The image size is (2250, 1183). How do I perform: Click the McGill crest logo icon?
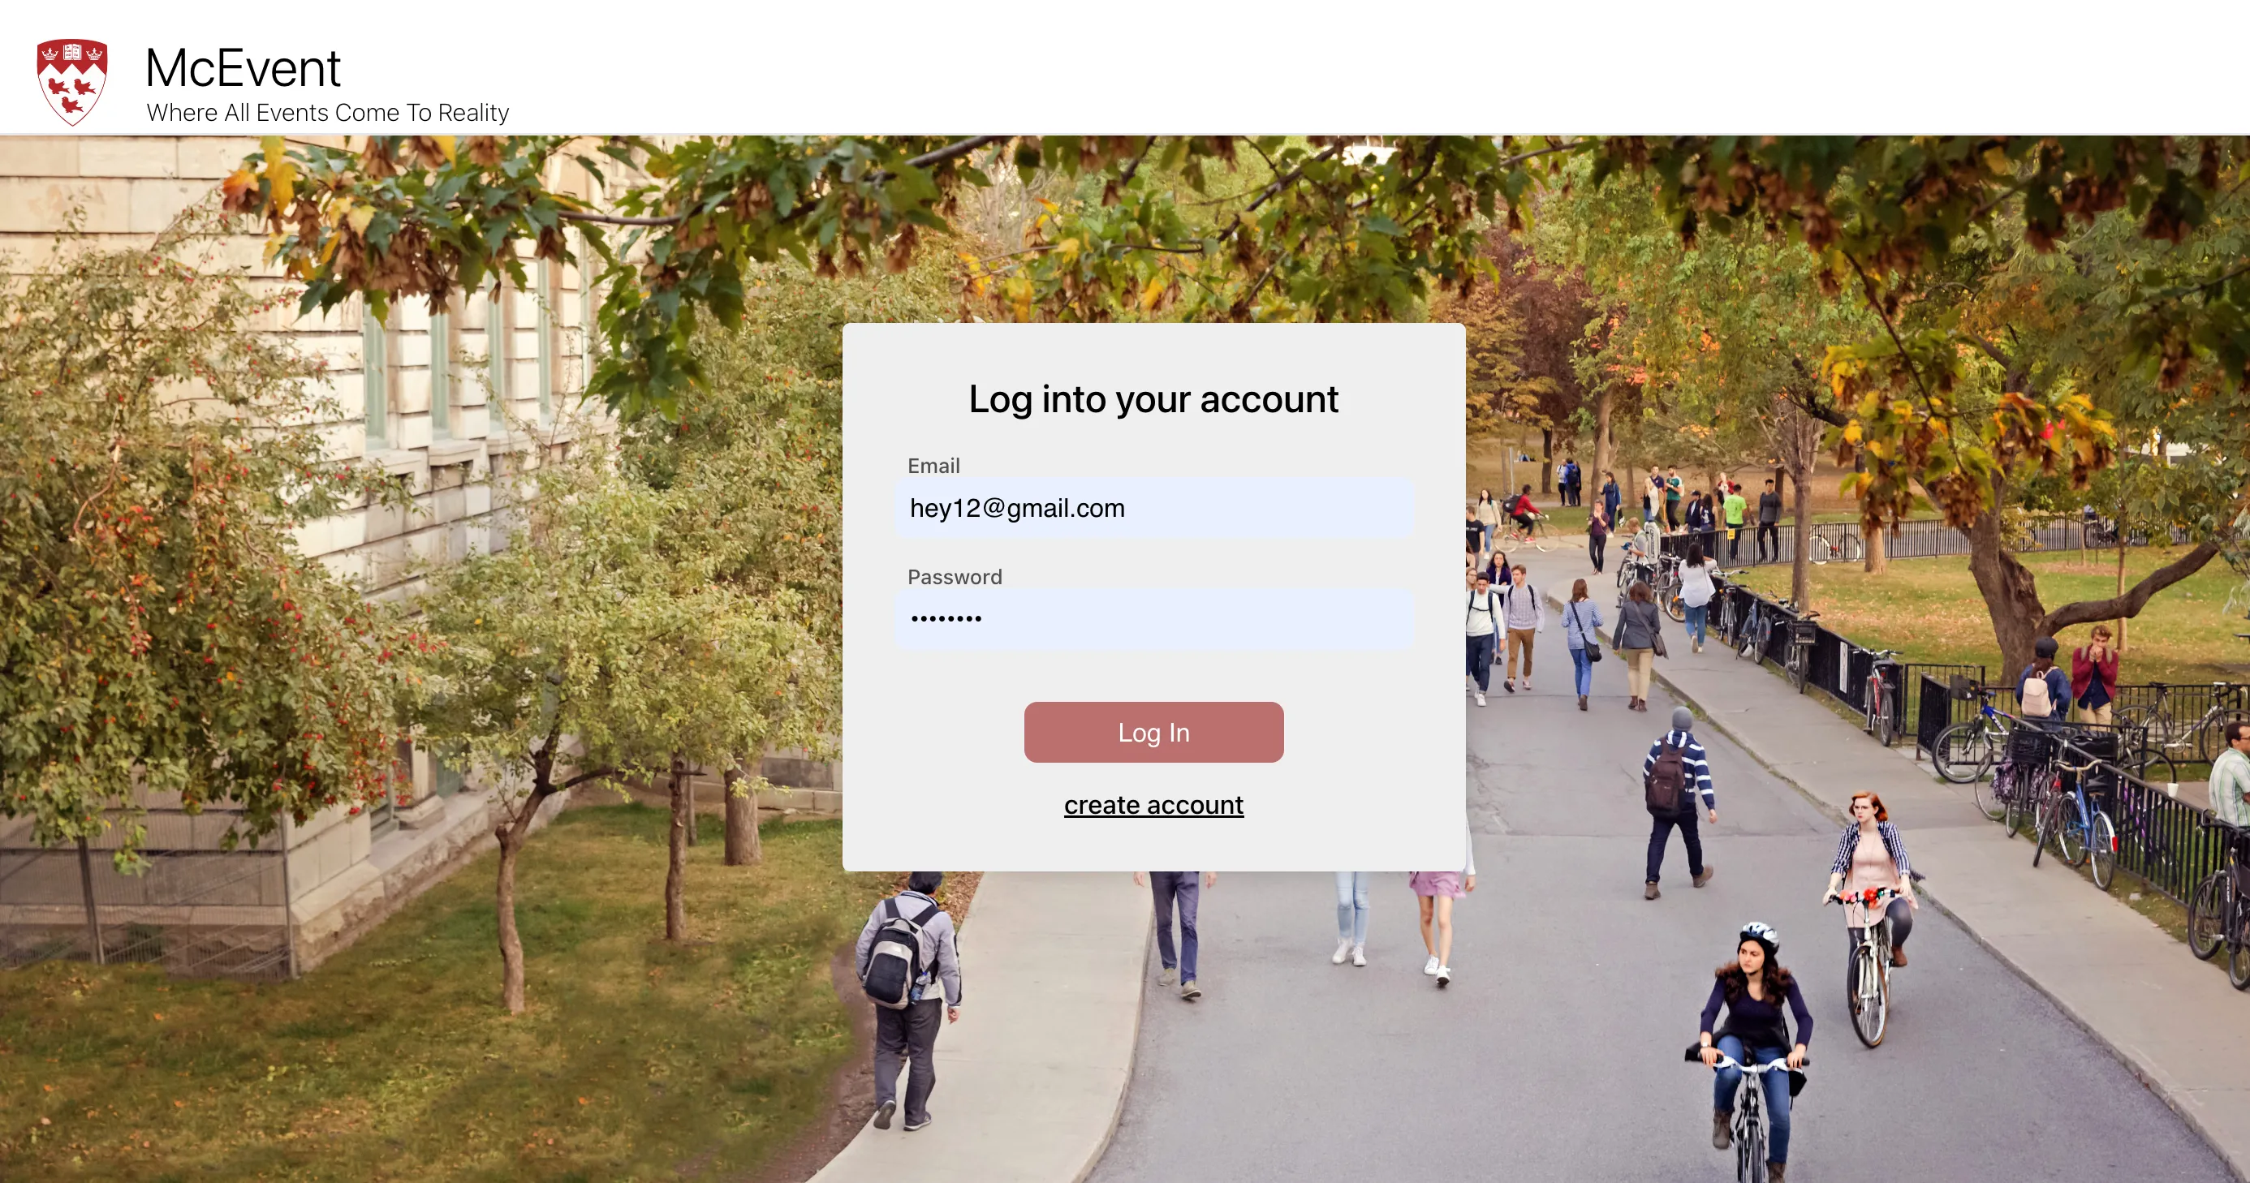coord(72,82)
